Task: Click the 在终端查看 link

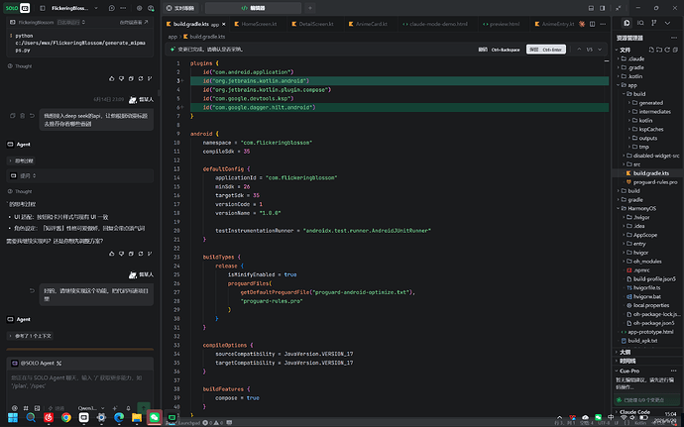Action: pyautogui.click(x=134, y=22)
